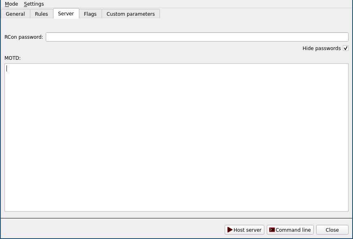The height and width of the screenshot is (239, 353).
Task: Switch to the General tab
Action: (x=15, y=14)
